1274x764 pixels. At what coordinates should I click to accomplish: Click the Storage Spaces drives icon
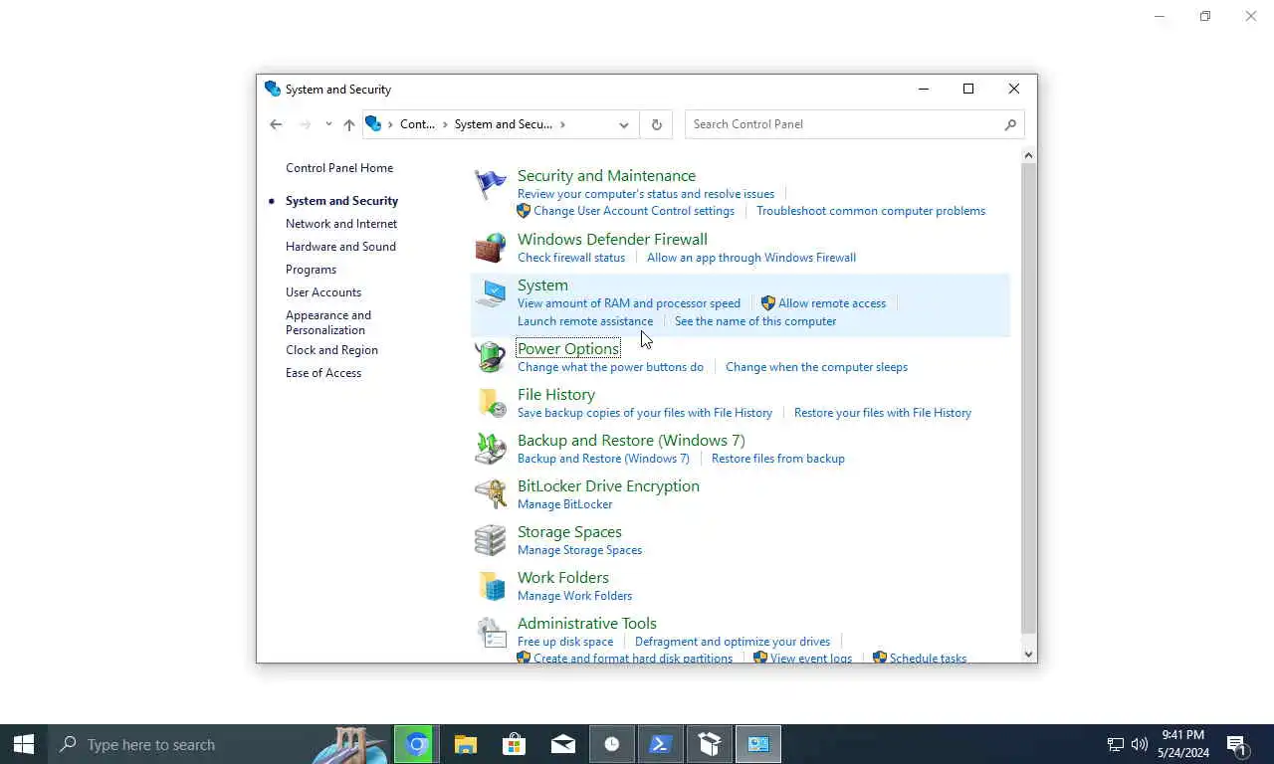pyautogui.click(x=490, y=540)
